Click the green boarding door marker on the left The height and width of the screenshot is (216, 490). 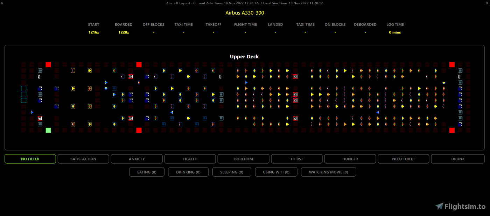[48, 130]
